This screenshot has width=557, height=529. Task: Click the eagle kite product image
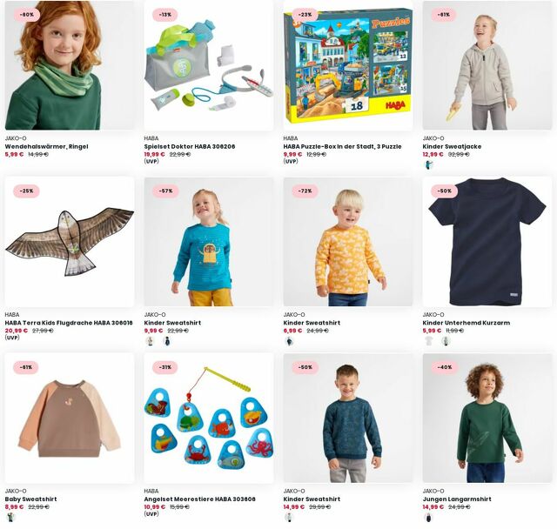click(70, 241)
